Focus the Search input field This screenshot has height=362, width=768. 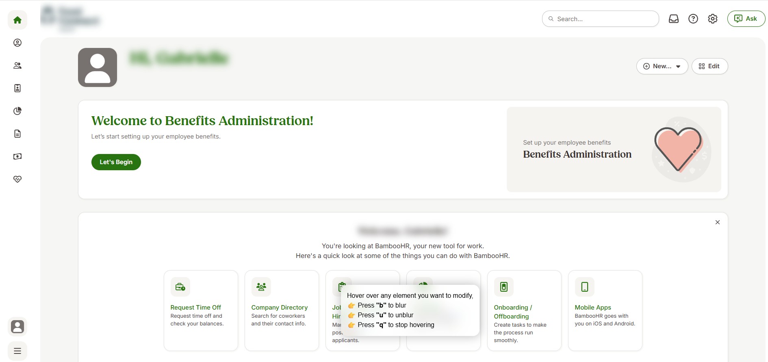point(601,19)
